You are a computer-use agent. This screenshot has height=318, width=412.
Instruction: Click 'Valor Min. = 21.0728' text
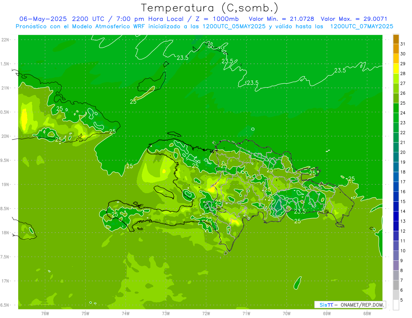(x=281, y=19)
